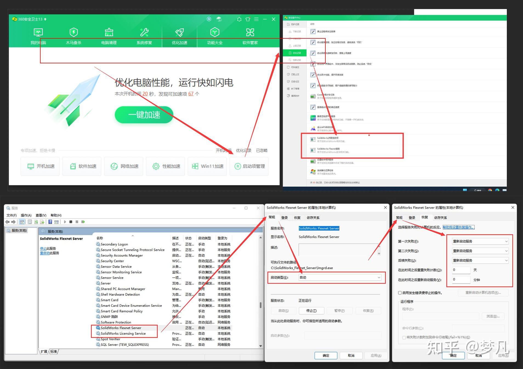523x369 pixels.
Task: Click the Help question-mark icon in Services toolbar
Action: click(50, 222)
